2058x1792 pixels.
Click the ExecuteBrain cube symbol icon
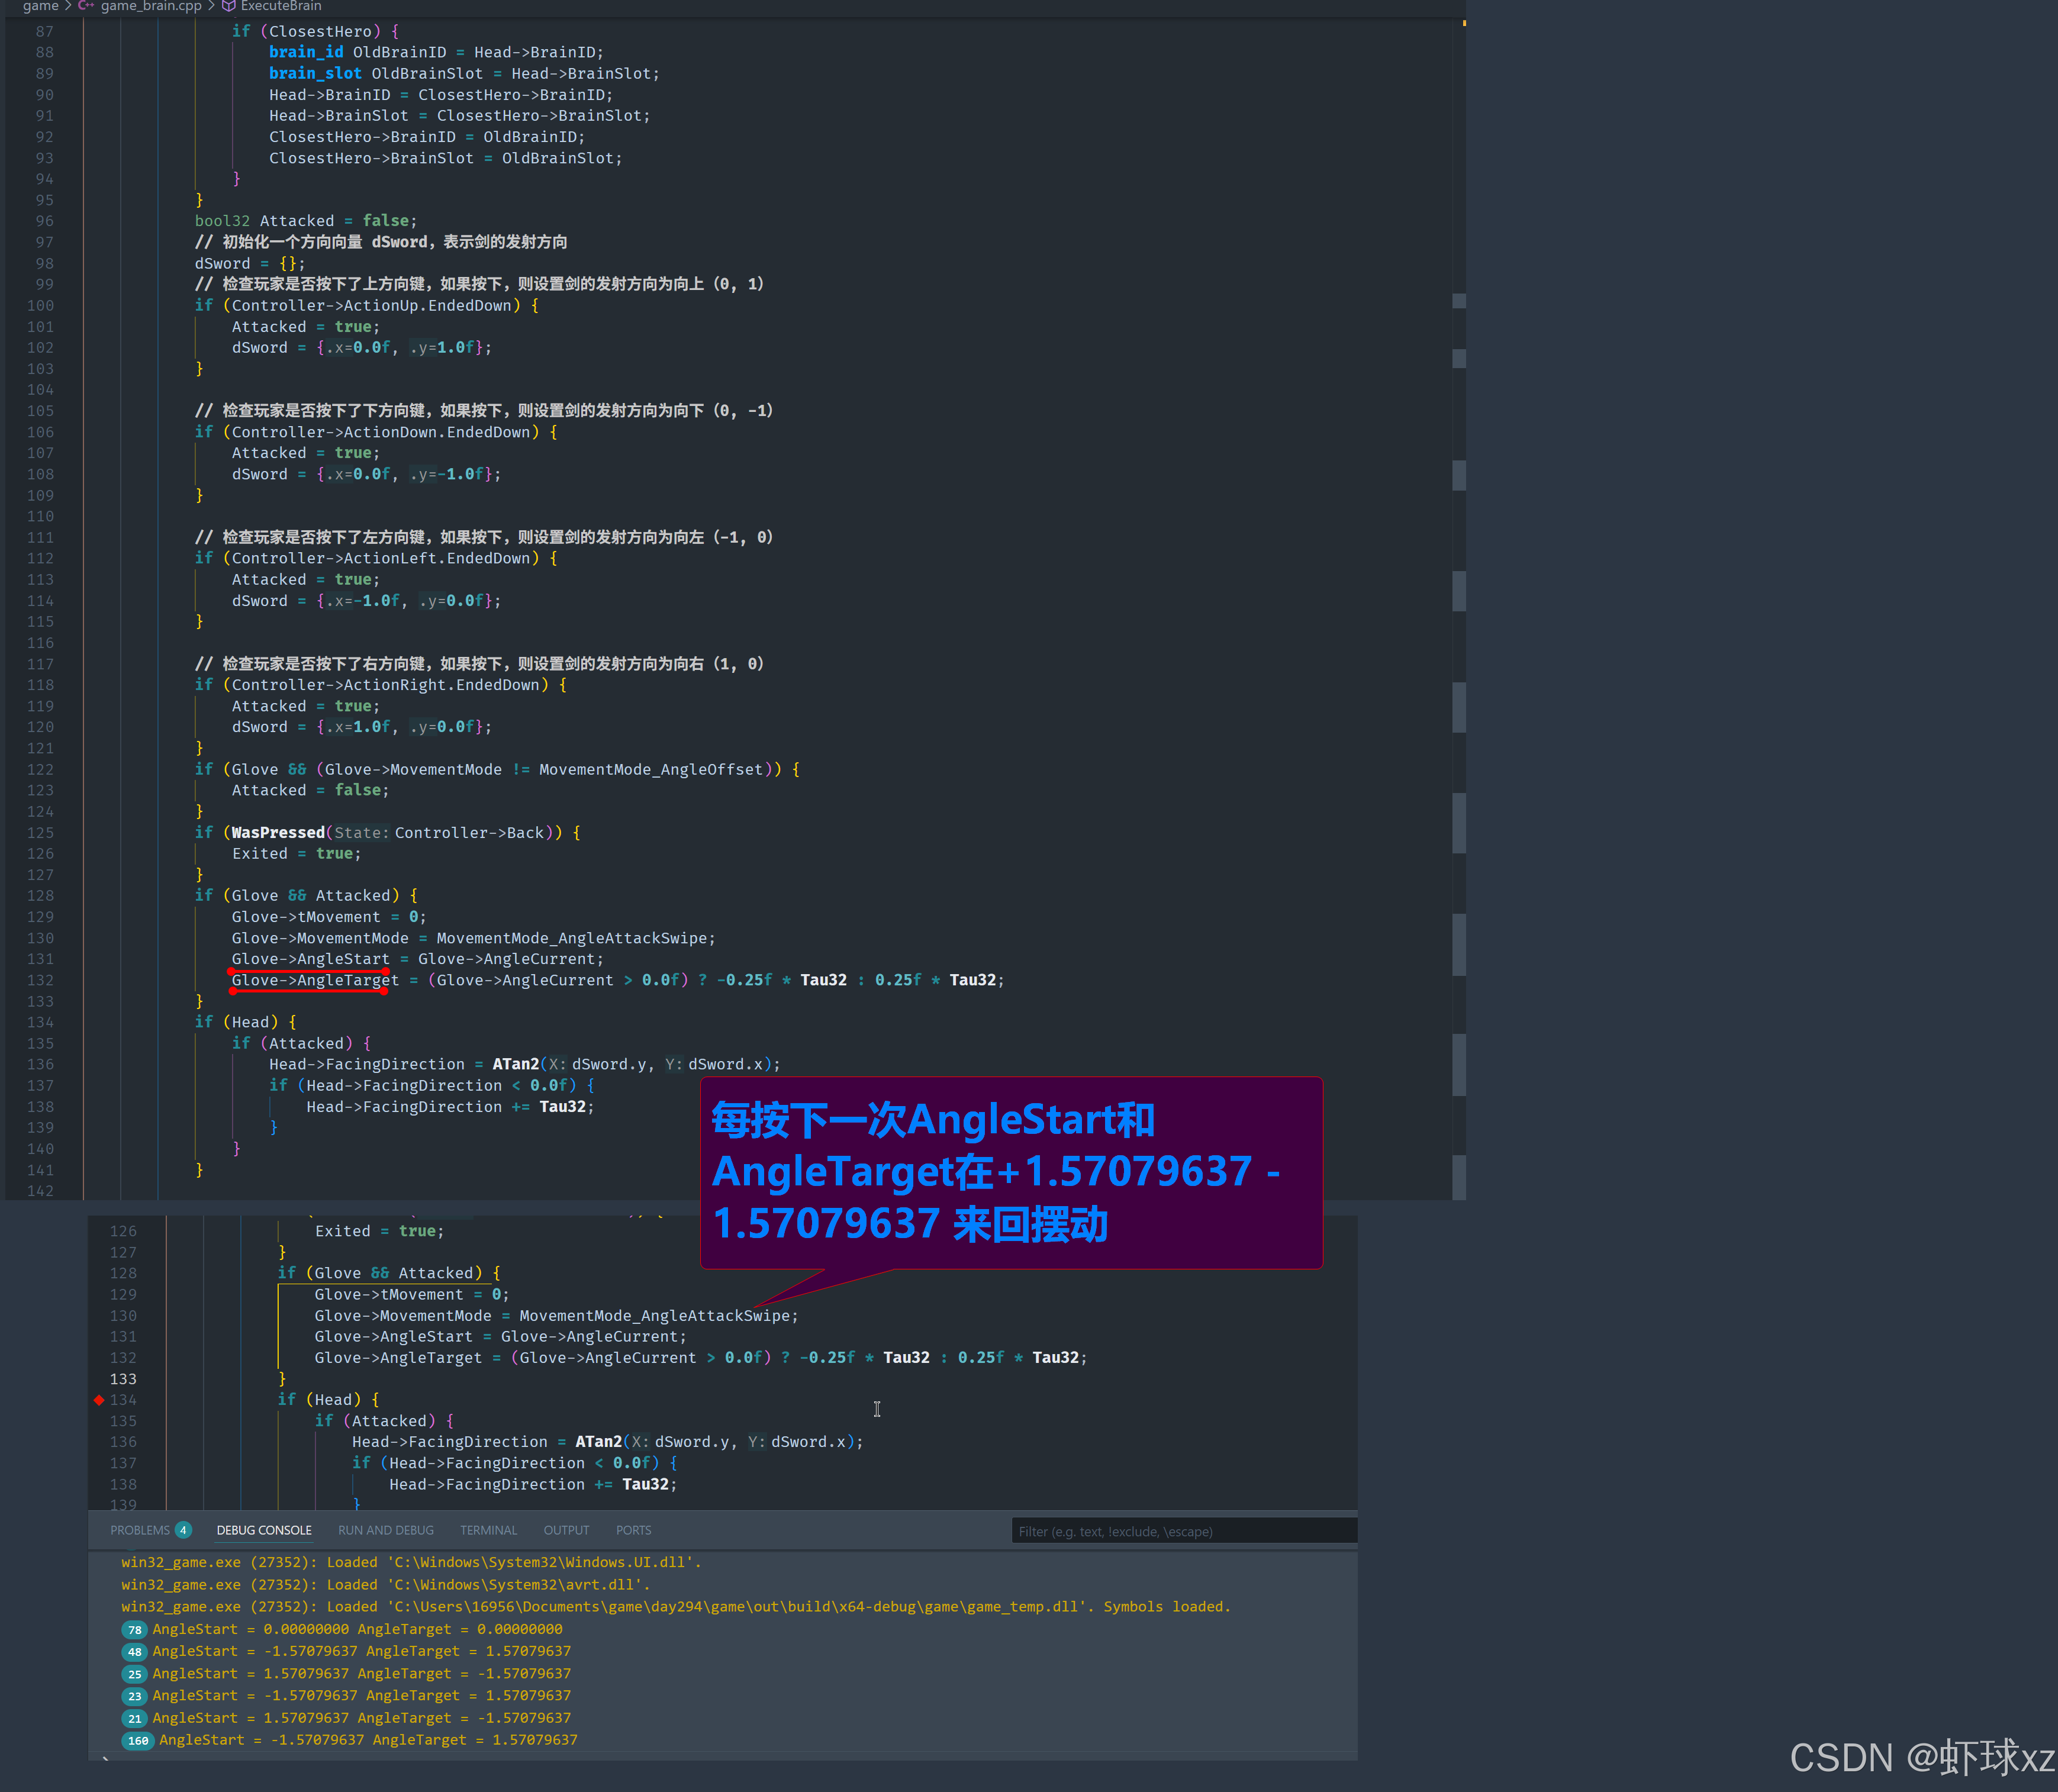pyautogui.click(x=229, y=6)
